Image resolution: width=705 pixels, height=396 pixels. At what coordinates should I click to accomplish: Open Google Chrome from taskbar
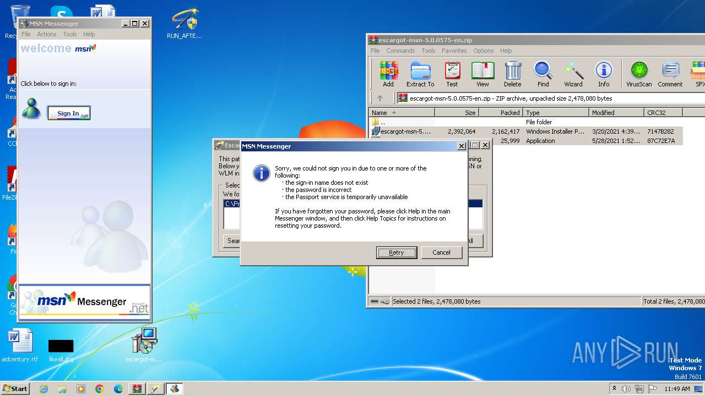(100, 389)
